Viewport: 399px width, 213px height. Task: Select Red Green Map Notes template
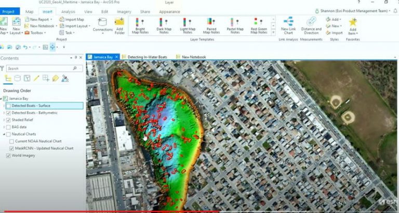tap(259, 25)
